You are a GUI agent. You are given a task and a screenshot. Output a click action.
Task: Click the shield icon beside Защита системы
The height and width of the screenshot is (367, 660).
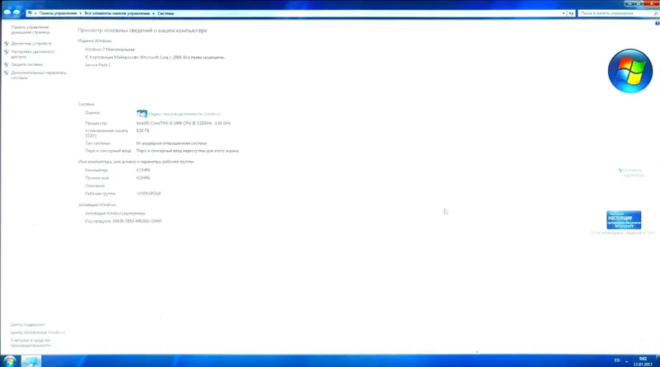[x=7, y=64]
